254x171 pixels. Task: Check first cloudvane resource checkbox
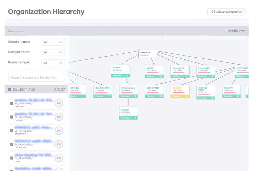click(12, 131)
